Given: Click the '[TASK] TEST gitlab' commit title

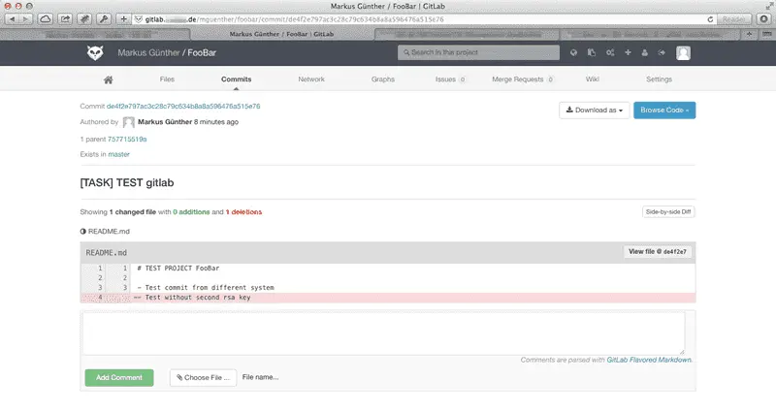Looking at the screenshot, I should [x=127, y=182].
